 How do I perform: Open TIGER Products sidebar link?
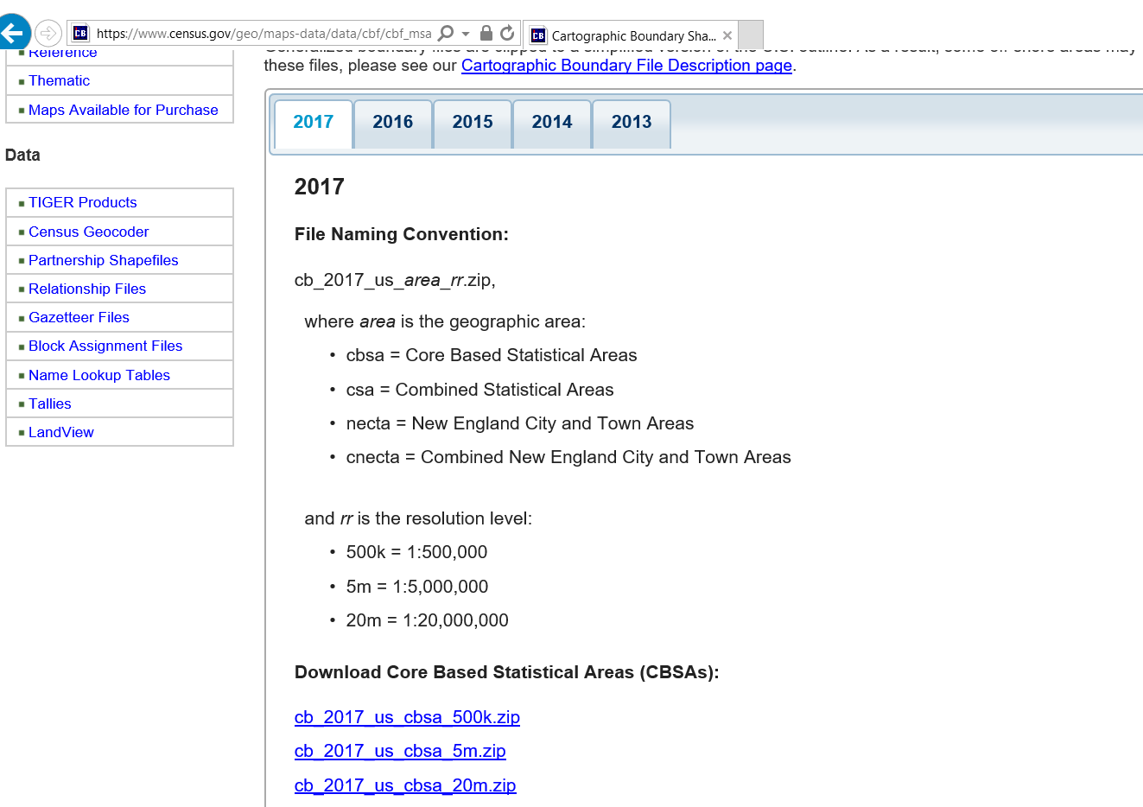[x=83, y=202]
